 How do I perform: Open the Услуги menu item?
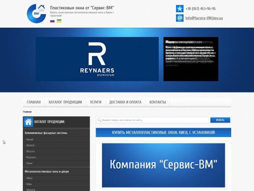(x=96, y=102)
